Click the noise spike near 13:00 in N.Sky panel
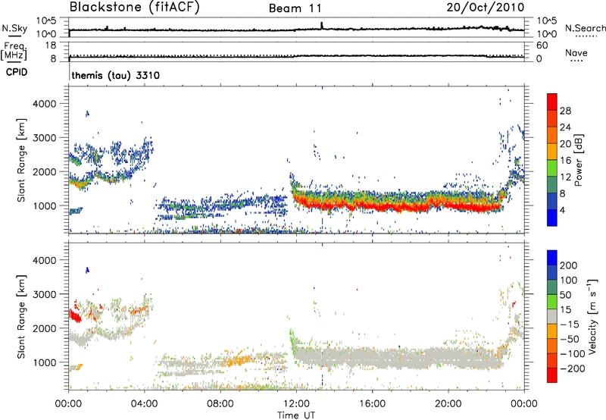 (x=321, y=26)
